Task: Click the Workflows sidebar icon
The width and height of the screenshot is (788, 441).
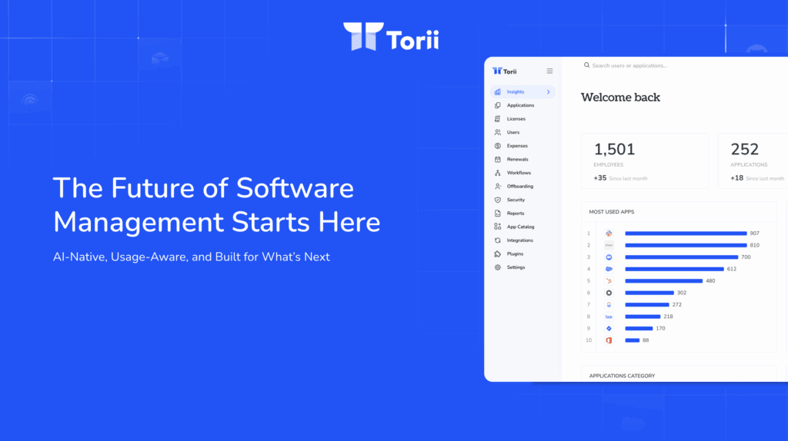Action: pos(498,173)
